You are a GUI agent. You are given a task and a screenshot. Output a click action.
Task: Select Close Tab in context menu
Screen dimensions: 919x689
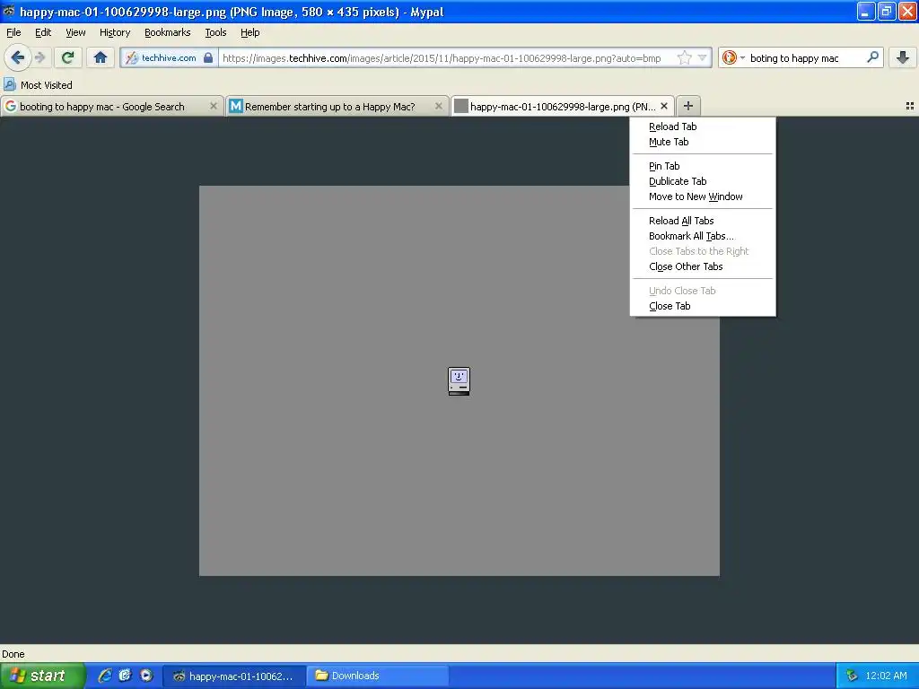[x=702, y=306]
